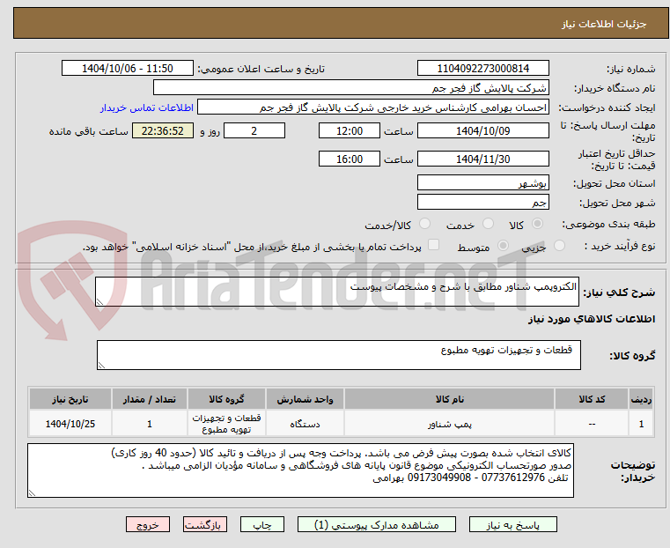Click the remaining days field showing 2
670x548 pixels.
[254, 130]
